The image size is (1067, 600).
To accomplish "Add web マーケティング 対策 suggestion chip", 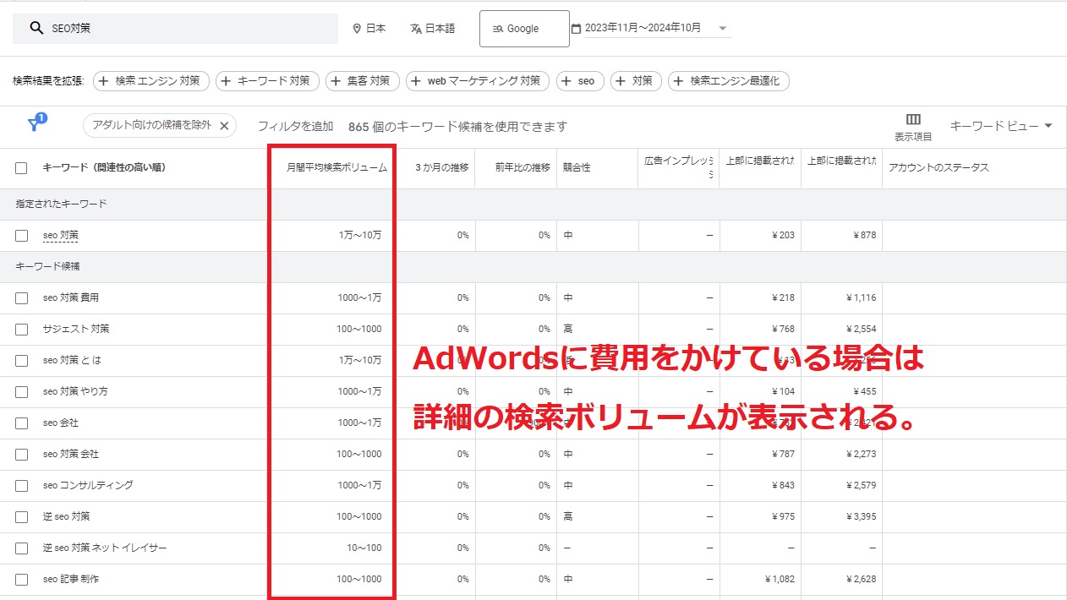I will (x=477, y=81).
